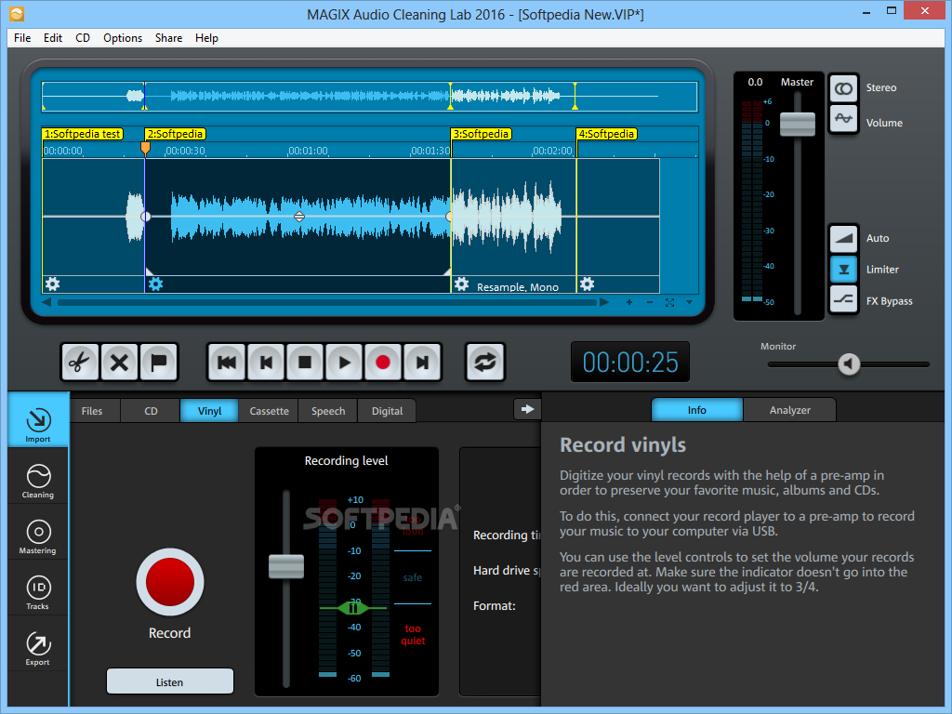Image resolution: width=952 pixels, height=714 pixels.
Task: Open the File menu
Action: [x=22, y=37]
